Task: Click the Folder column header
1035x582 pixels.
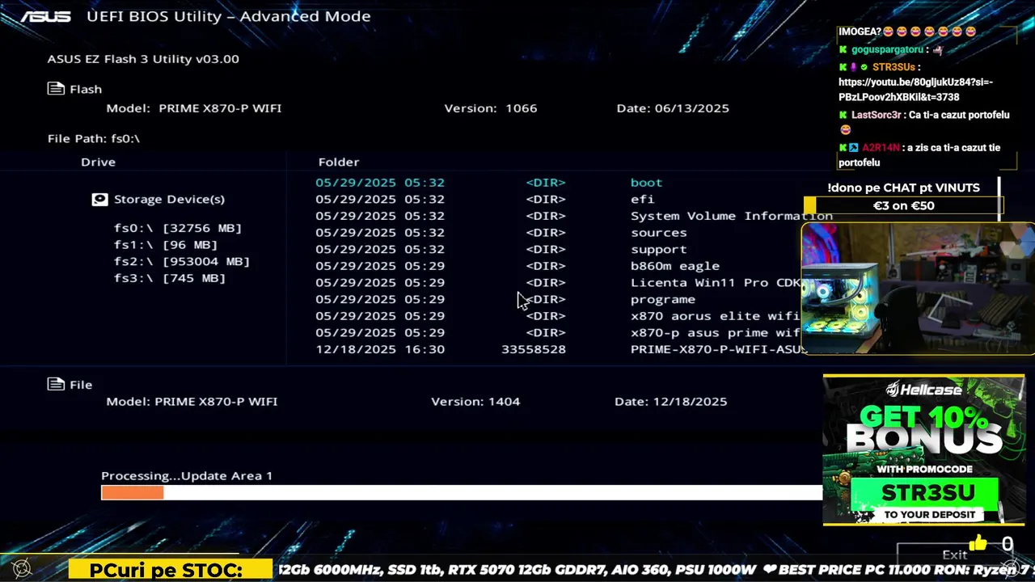Action: [339, 162]
